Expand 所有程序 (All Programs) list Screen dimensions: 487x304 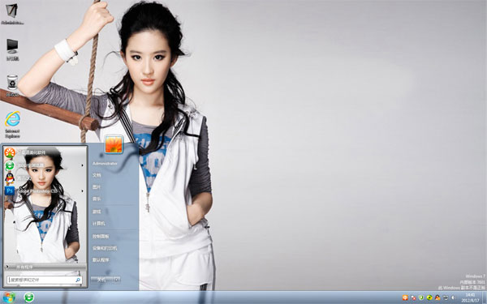tap(45, 267)
